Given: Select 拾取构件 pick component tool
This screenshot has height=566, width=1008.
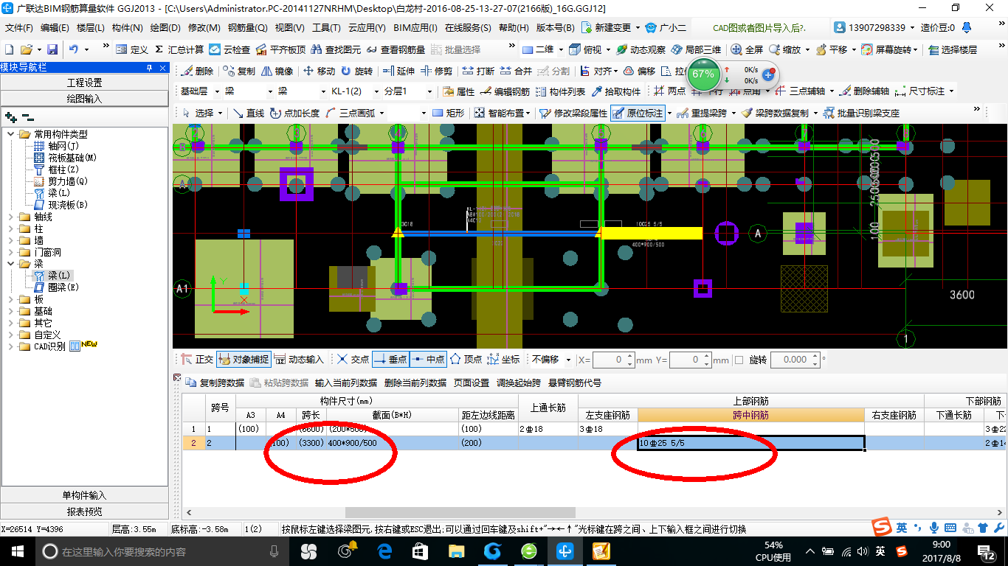Looking at the screenshot, I should point(615,92).
